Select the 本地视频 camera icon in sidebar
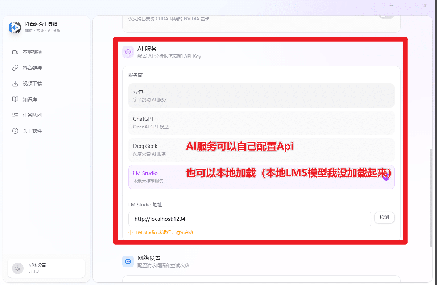 15,52
